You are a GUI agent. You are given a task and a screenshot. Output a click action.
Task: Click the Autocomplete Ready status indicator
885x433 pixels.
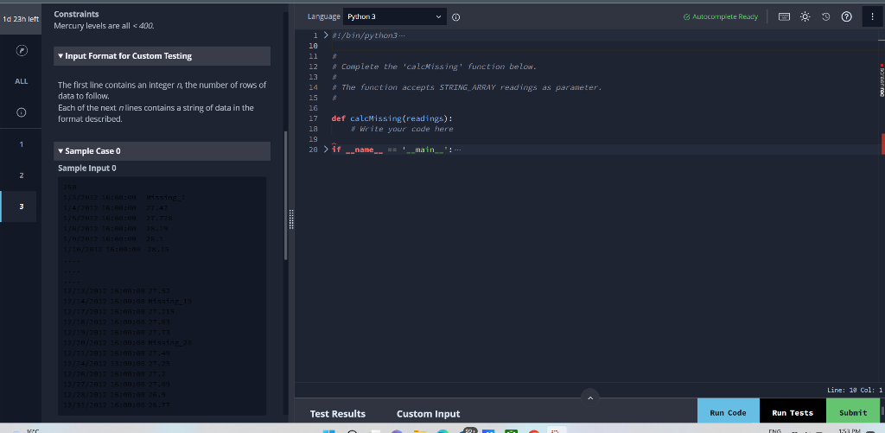[720, 17]
